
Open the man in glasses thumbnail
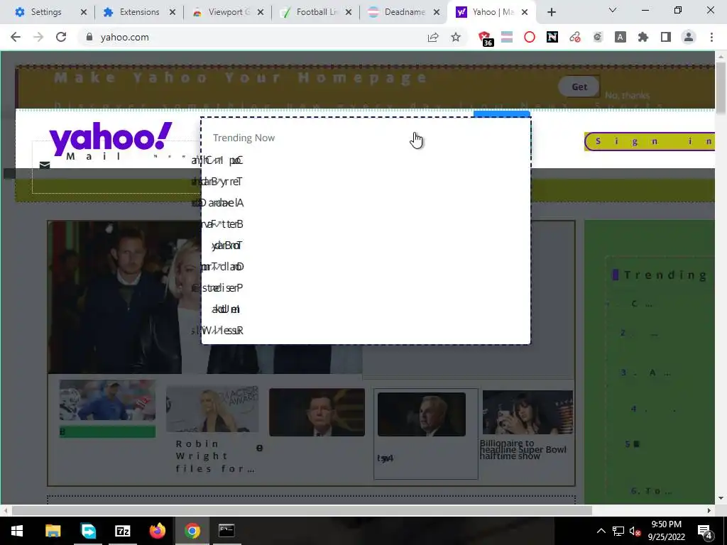tap(317, 412)
